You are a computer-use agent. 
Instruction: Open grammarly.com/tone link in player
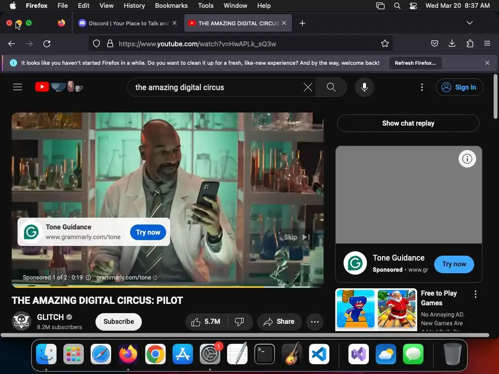(127, 277)
